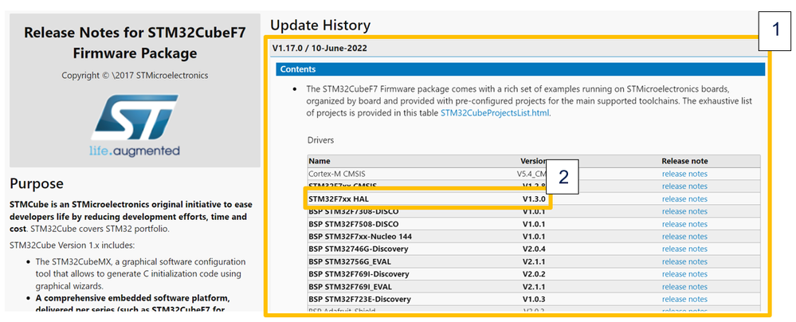Click the Release note column header
Screen dimensions: 796x322
click(684, 161)
